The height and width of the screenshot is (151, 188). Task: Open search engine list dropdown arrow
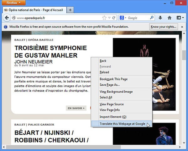click(x=125, y=18)
